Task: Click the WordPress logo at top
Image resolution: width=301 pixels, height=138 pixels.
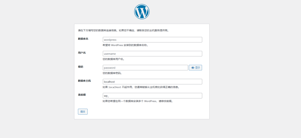Action: pyautogui.click(x=142, y=12)
